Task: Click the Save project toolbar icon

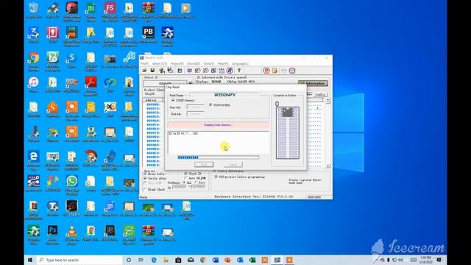Action: (170, 71)
